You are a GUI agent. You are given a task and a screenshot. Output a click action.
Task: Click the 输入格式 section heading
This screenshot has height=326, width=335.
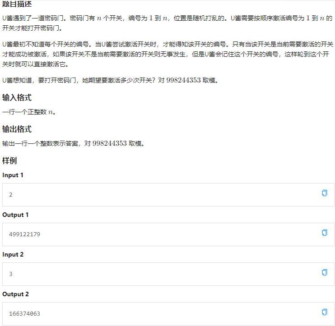pos(17,98)
